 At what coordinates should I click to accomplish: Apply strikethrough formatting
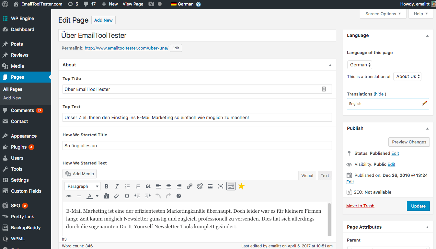(x=69, y=196)
